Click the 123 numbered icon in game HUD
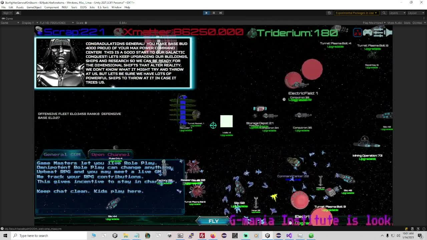This screenshot has height=240, width=427. coord(357,32)
